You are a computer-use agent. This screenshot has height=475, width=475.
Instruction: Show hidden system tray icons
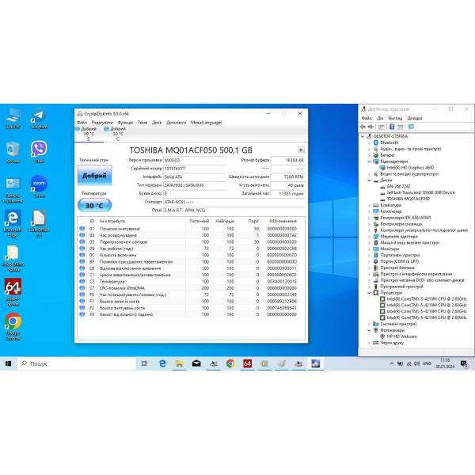[392, 363]
